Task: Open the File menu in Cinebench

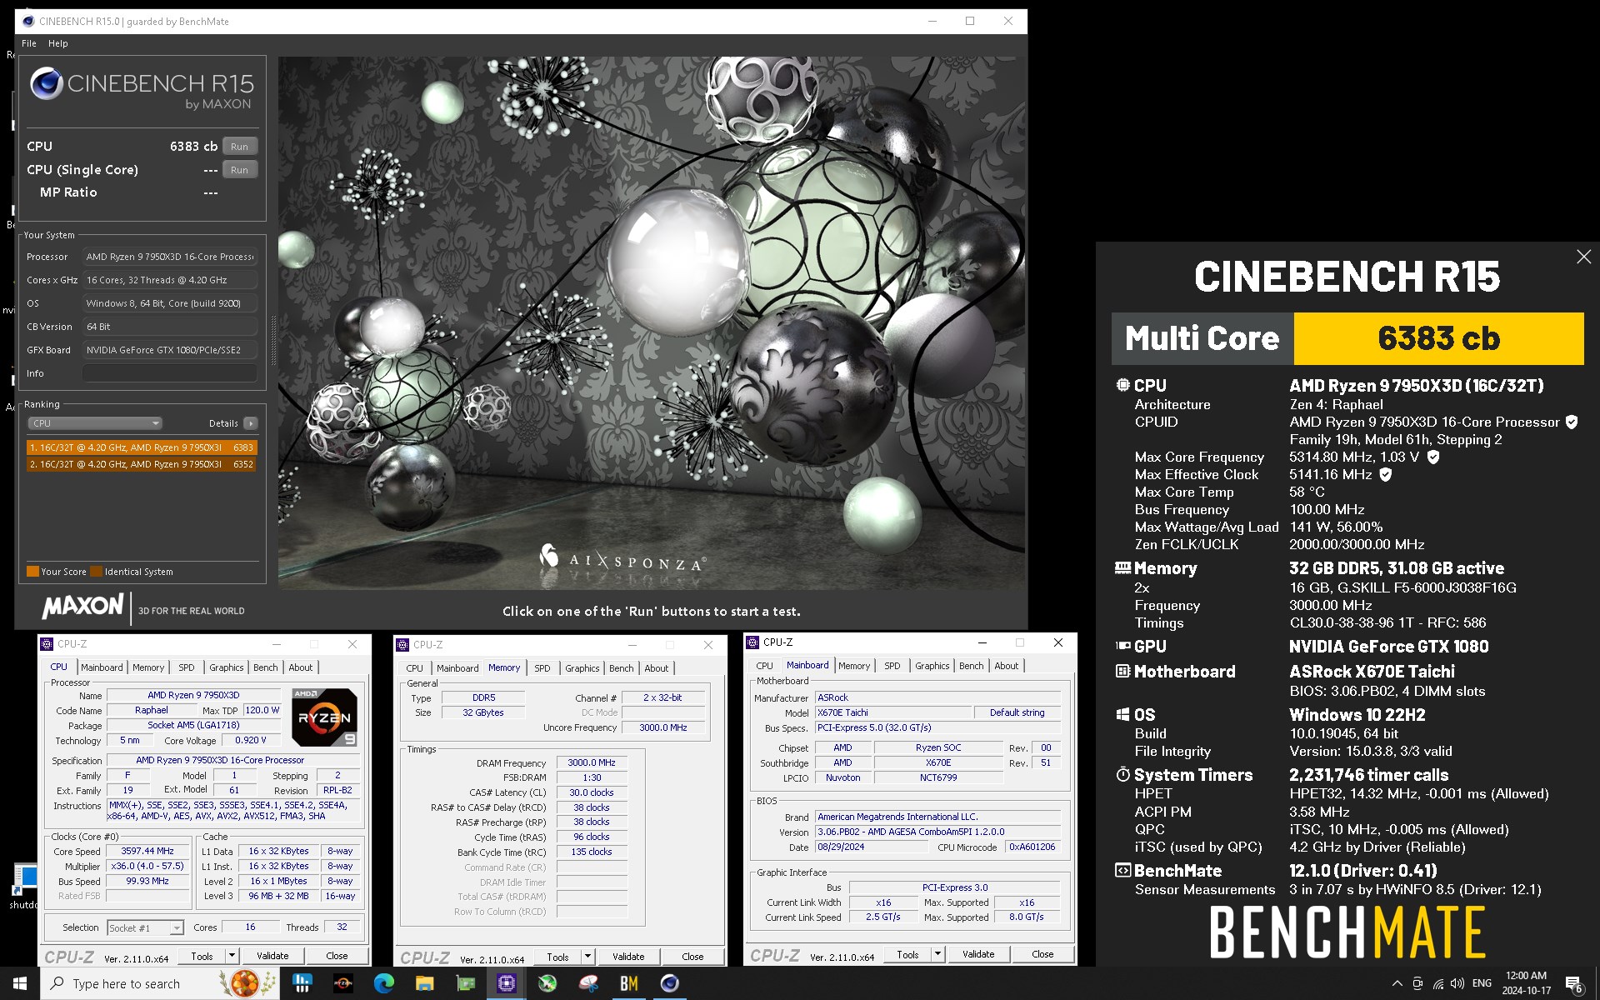Action: tap(29, 43)
